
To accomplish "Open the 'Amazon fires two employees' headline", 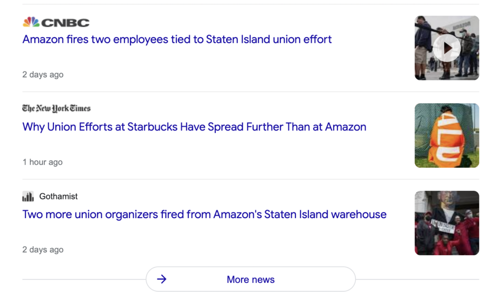I will 177,39.
